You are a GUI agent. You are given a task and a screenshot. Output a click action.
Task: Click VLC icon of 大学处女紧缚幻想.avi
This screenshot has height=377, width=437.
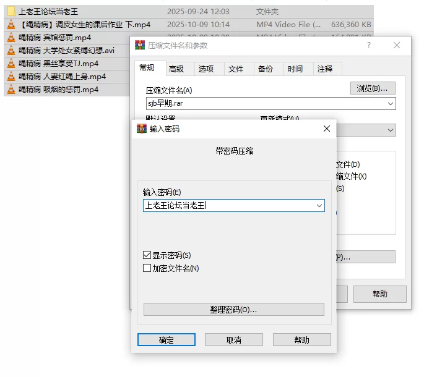pos(11,50)
